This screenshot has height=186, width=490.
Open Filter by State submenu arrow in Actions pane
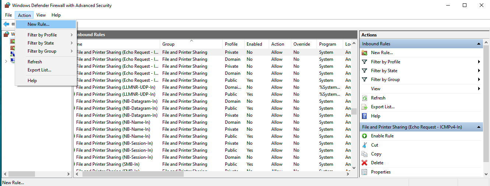tap(479, 71)
